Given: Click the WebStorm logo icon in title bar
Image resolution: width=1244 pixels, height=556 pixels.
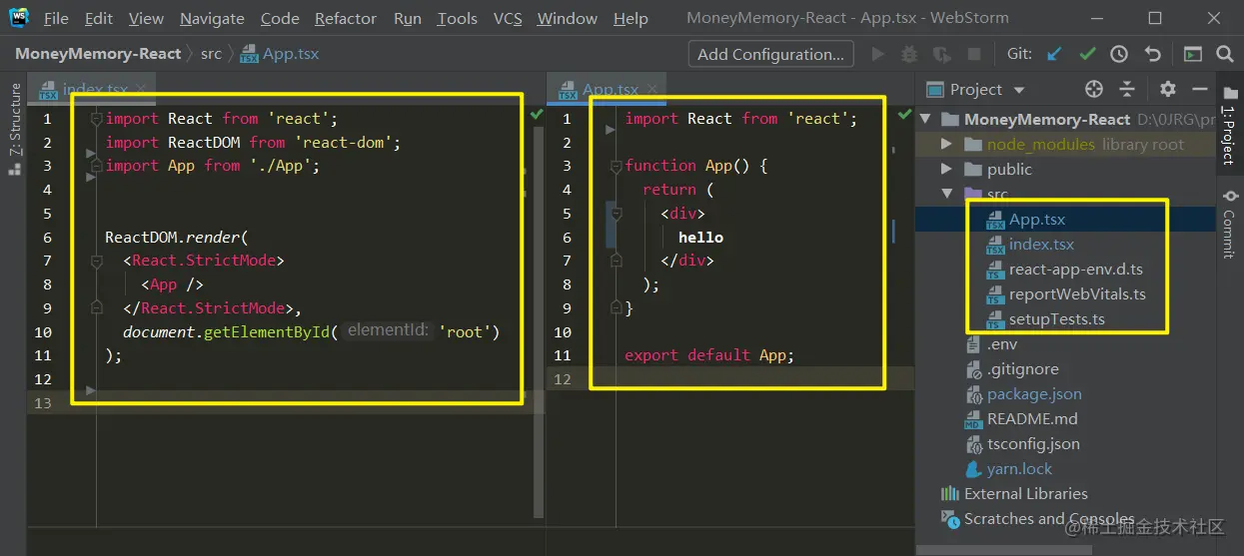Looking at the screenshot, I should point(18,18).
